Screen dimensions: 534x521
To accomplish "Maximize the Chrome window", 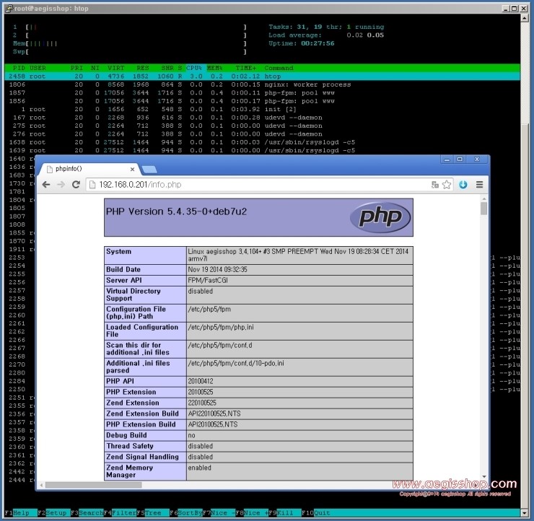I will pyautogui.click(x=460, y=159).
